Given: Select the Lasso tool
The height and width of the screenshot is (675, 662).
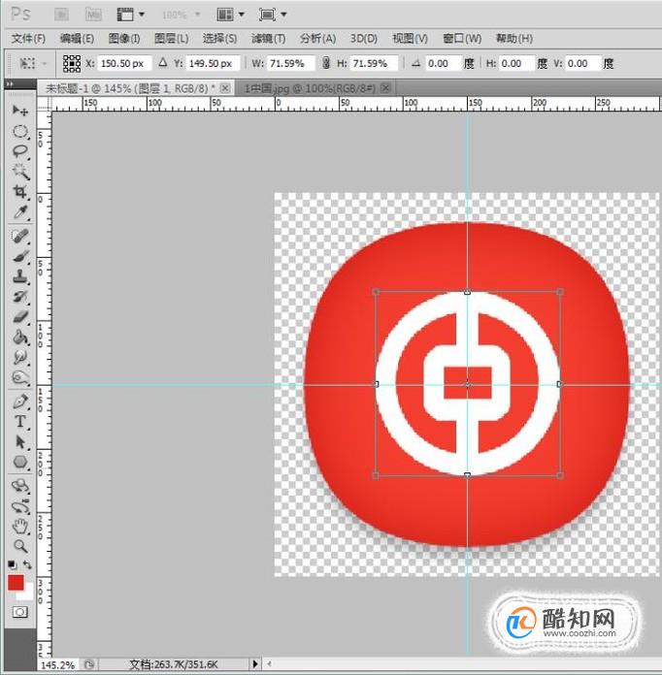Looking at the screenshot, I should [19, 151].
